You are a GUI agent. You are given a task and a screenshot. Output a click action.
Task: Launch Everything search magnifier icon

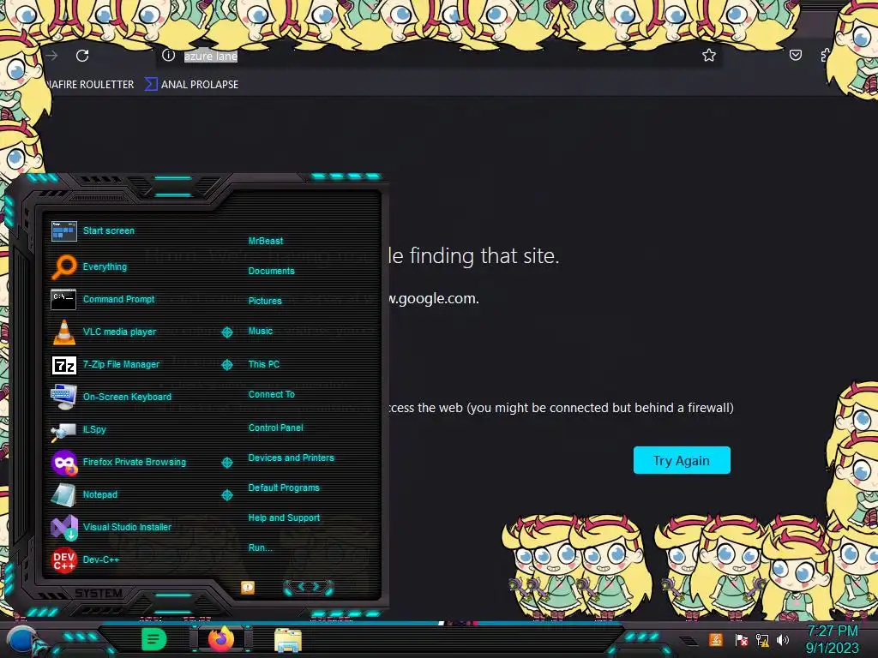pyautogui.click(x=63, y=266)
